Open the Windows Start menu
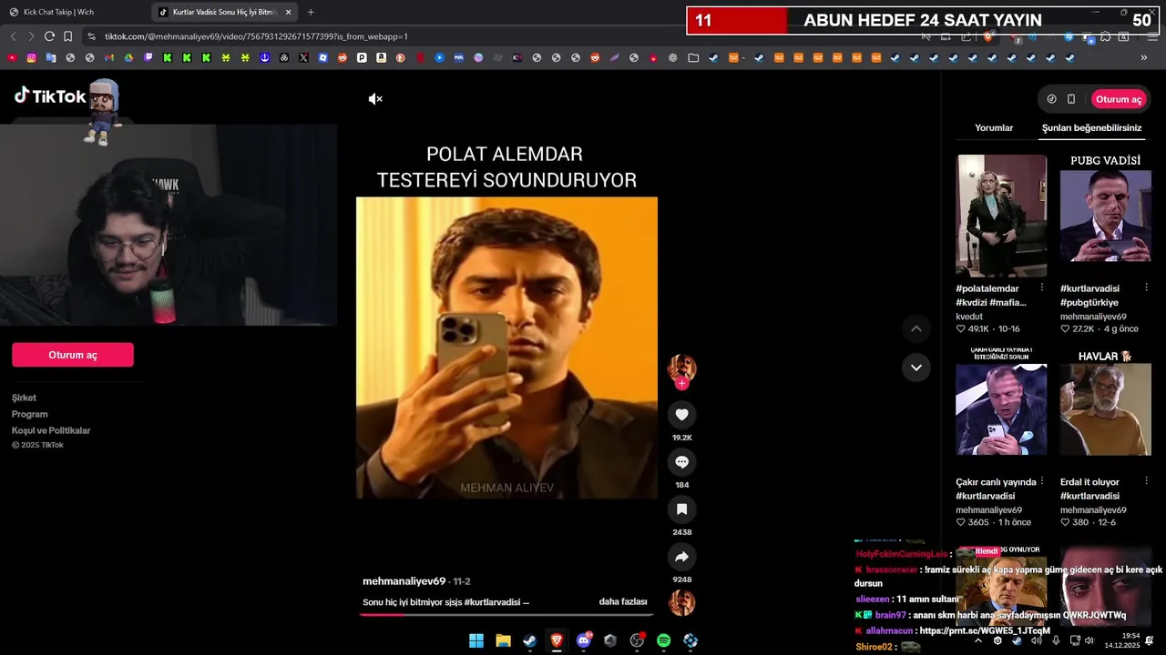 476,640
